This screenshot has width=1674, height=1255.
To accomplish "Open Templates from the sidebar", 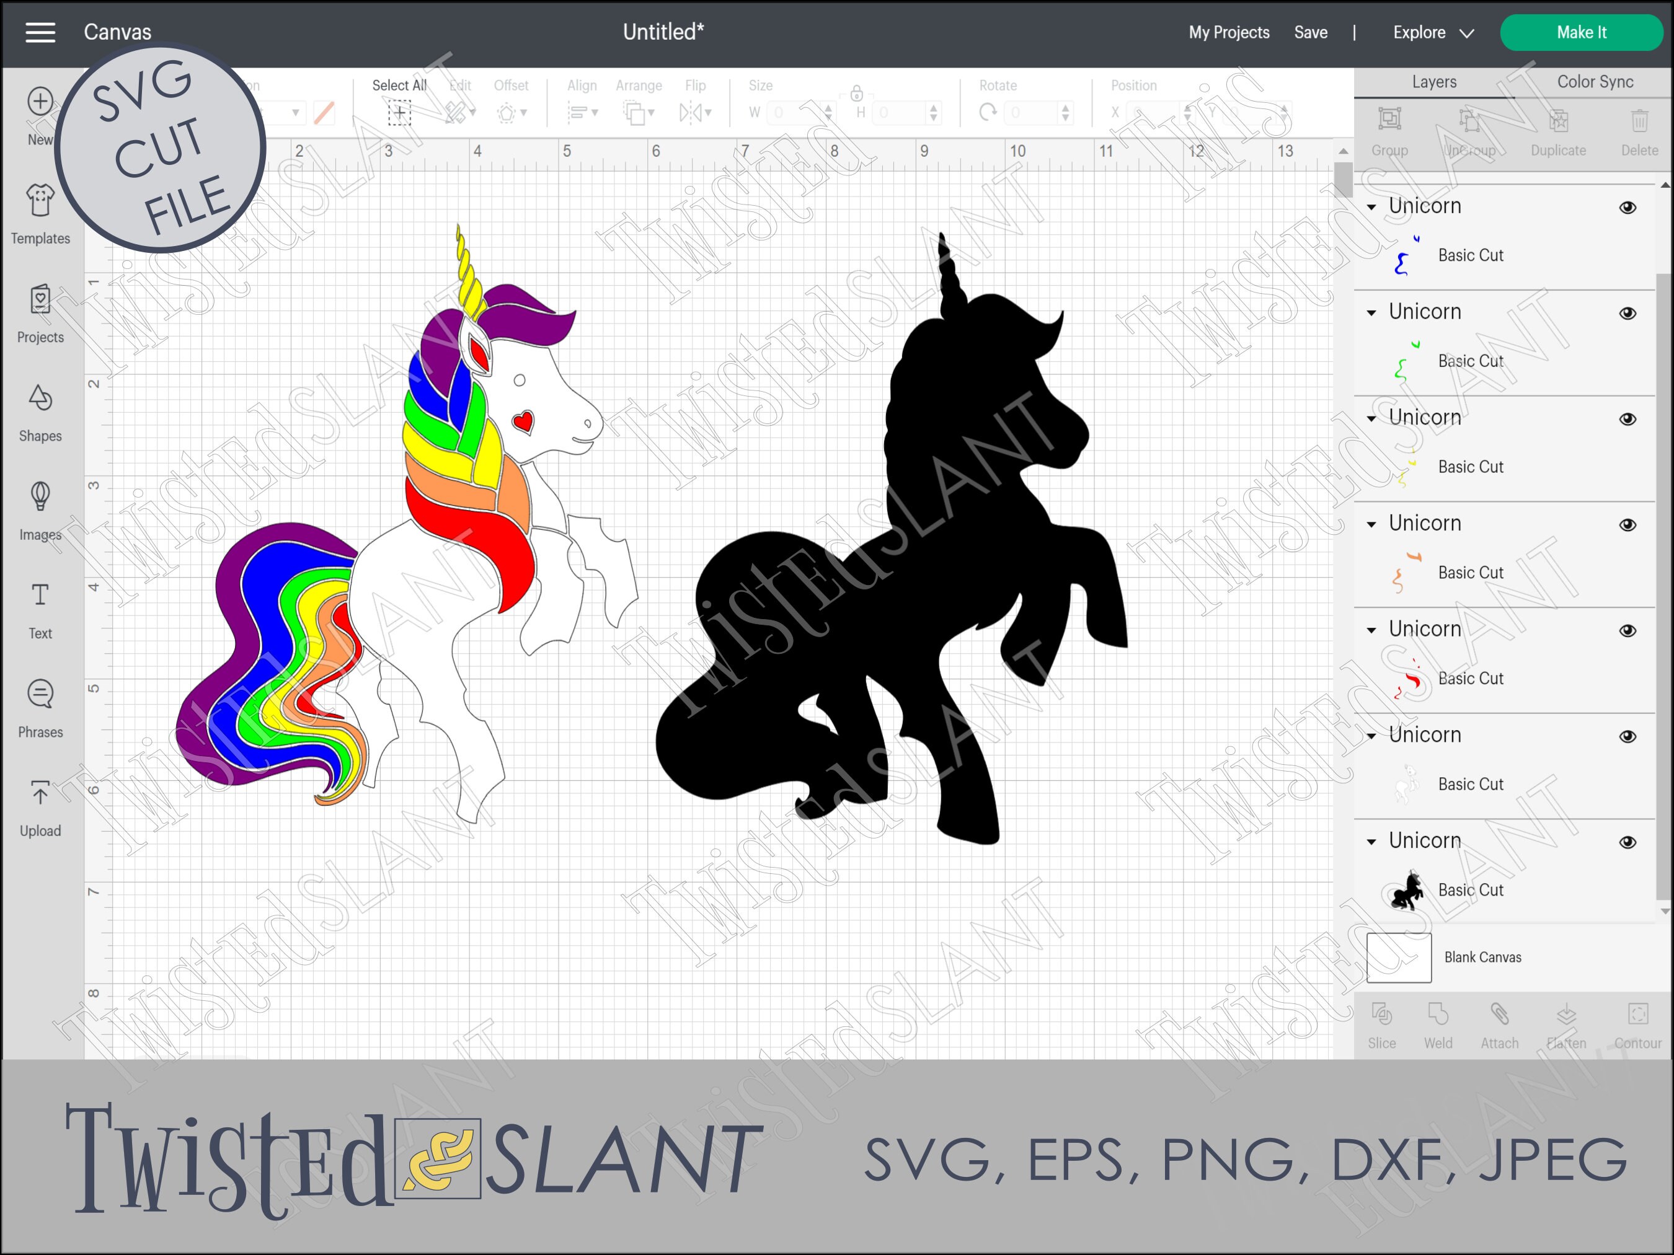I will click(x=40, y=215).
